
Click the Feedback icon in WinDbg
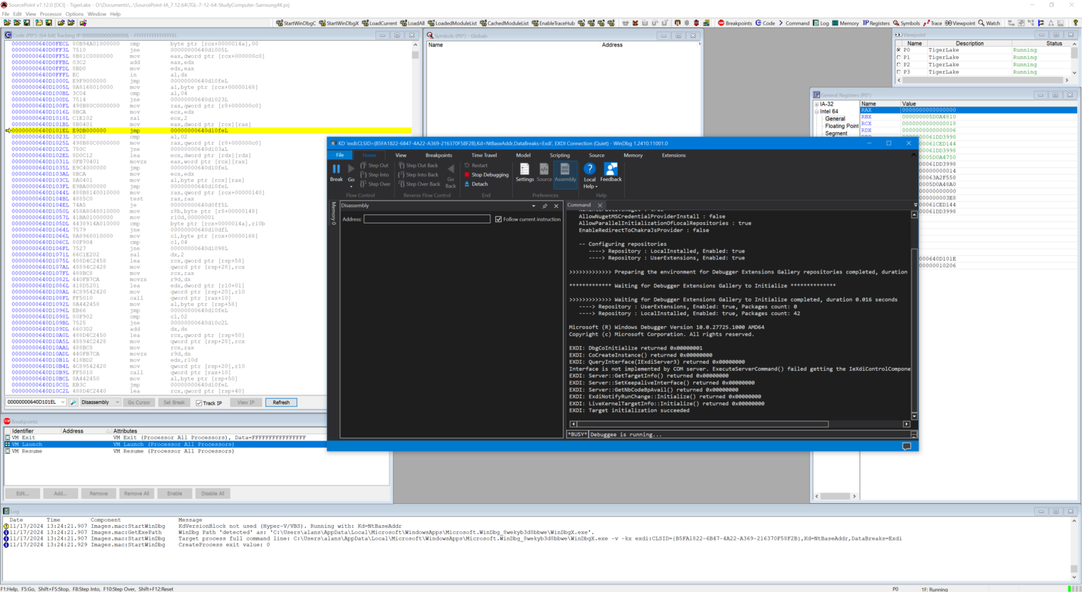click(x=611, y=172)
